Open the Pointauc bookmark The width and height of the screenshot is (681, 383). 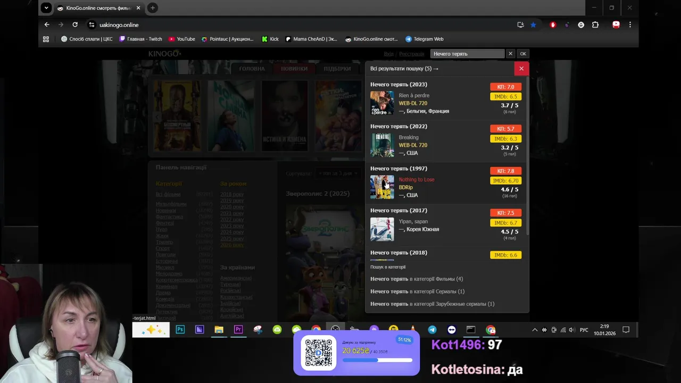(228, 39)
